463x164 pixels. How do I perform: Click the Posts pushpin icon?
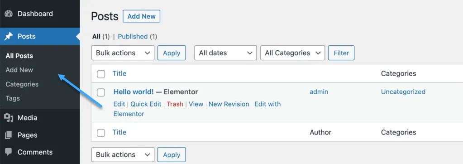point(9,36)
